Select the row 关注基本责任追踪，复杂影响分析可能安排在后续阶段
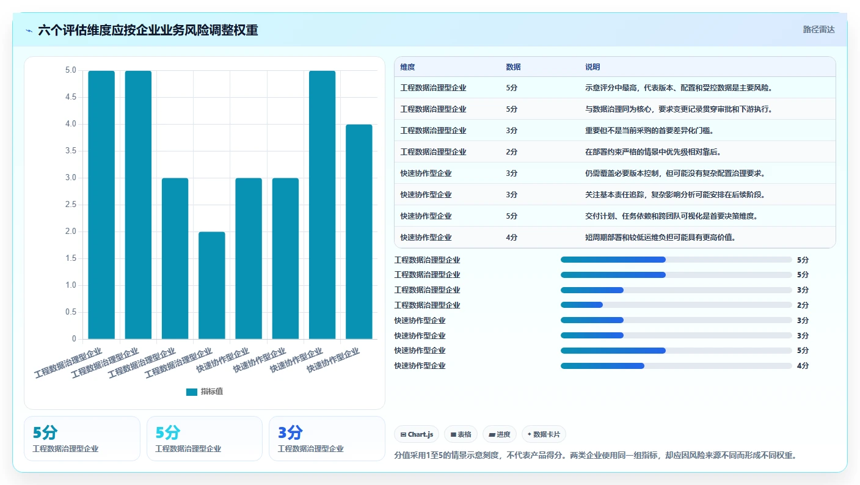The width and height of the screenshot is (860, 485). (x=615, y=195)
